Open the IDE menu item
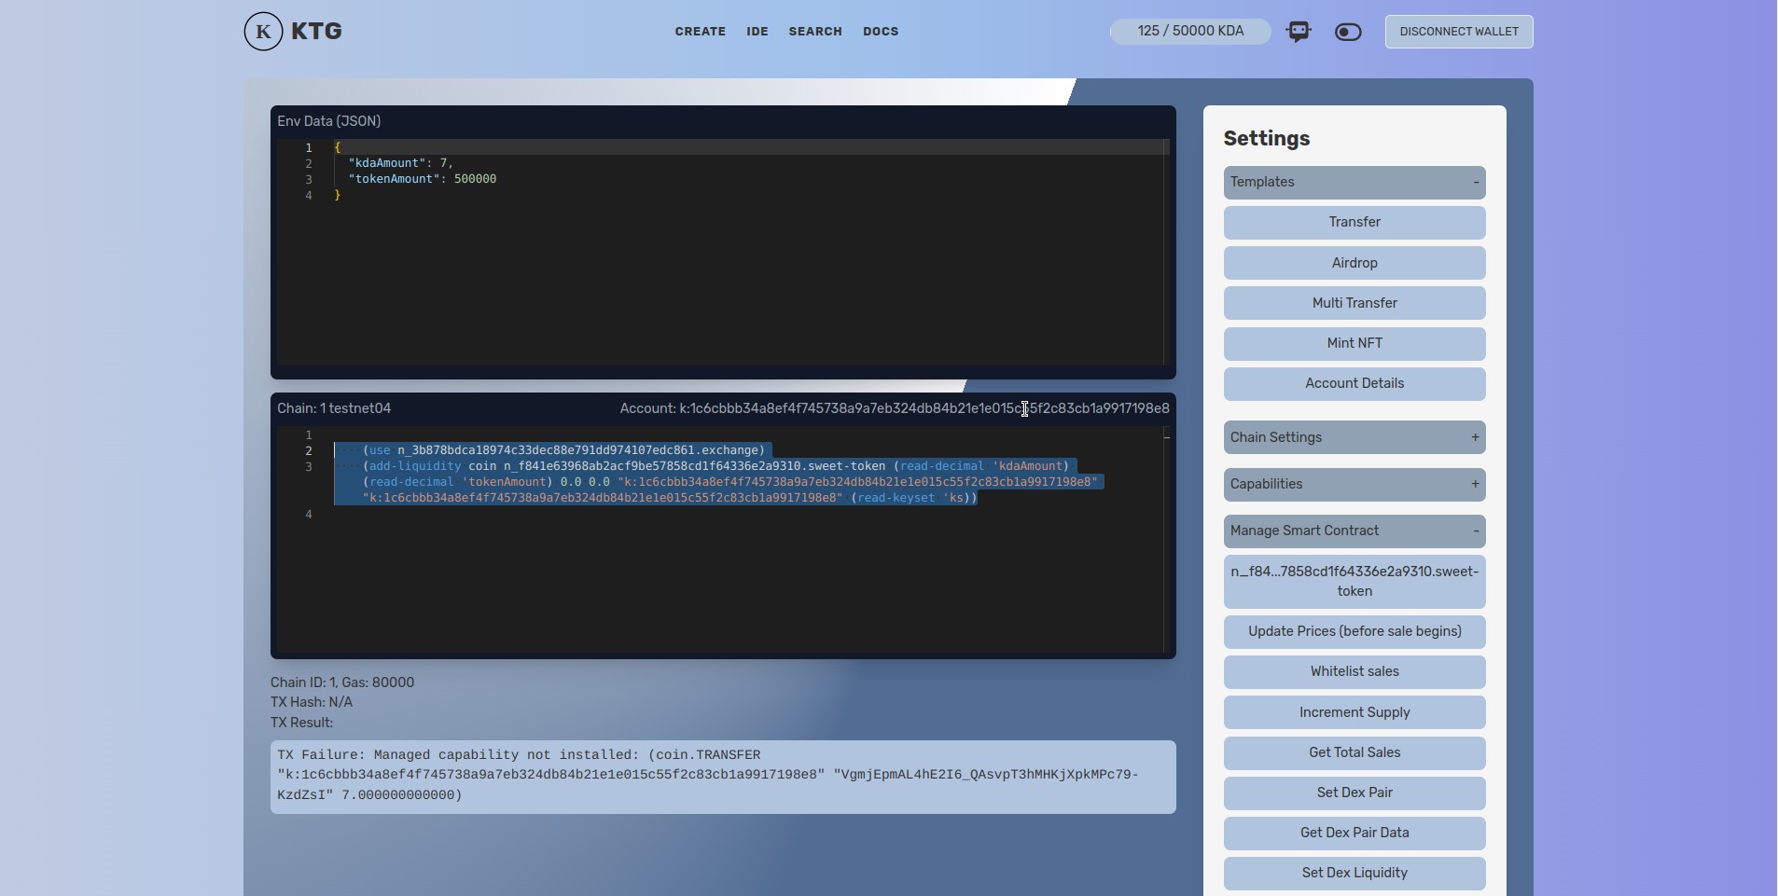The width and height of the screenshot is (1778, 896). pyautogui.click(x=757, y=31)
